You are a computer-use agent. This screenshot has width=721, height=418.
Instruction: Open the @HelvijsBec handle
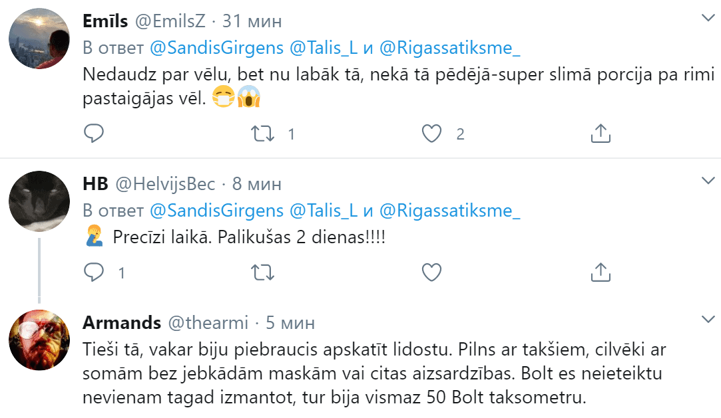(x=166, y=183)
